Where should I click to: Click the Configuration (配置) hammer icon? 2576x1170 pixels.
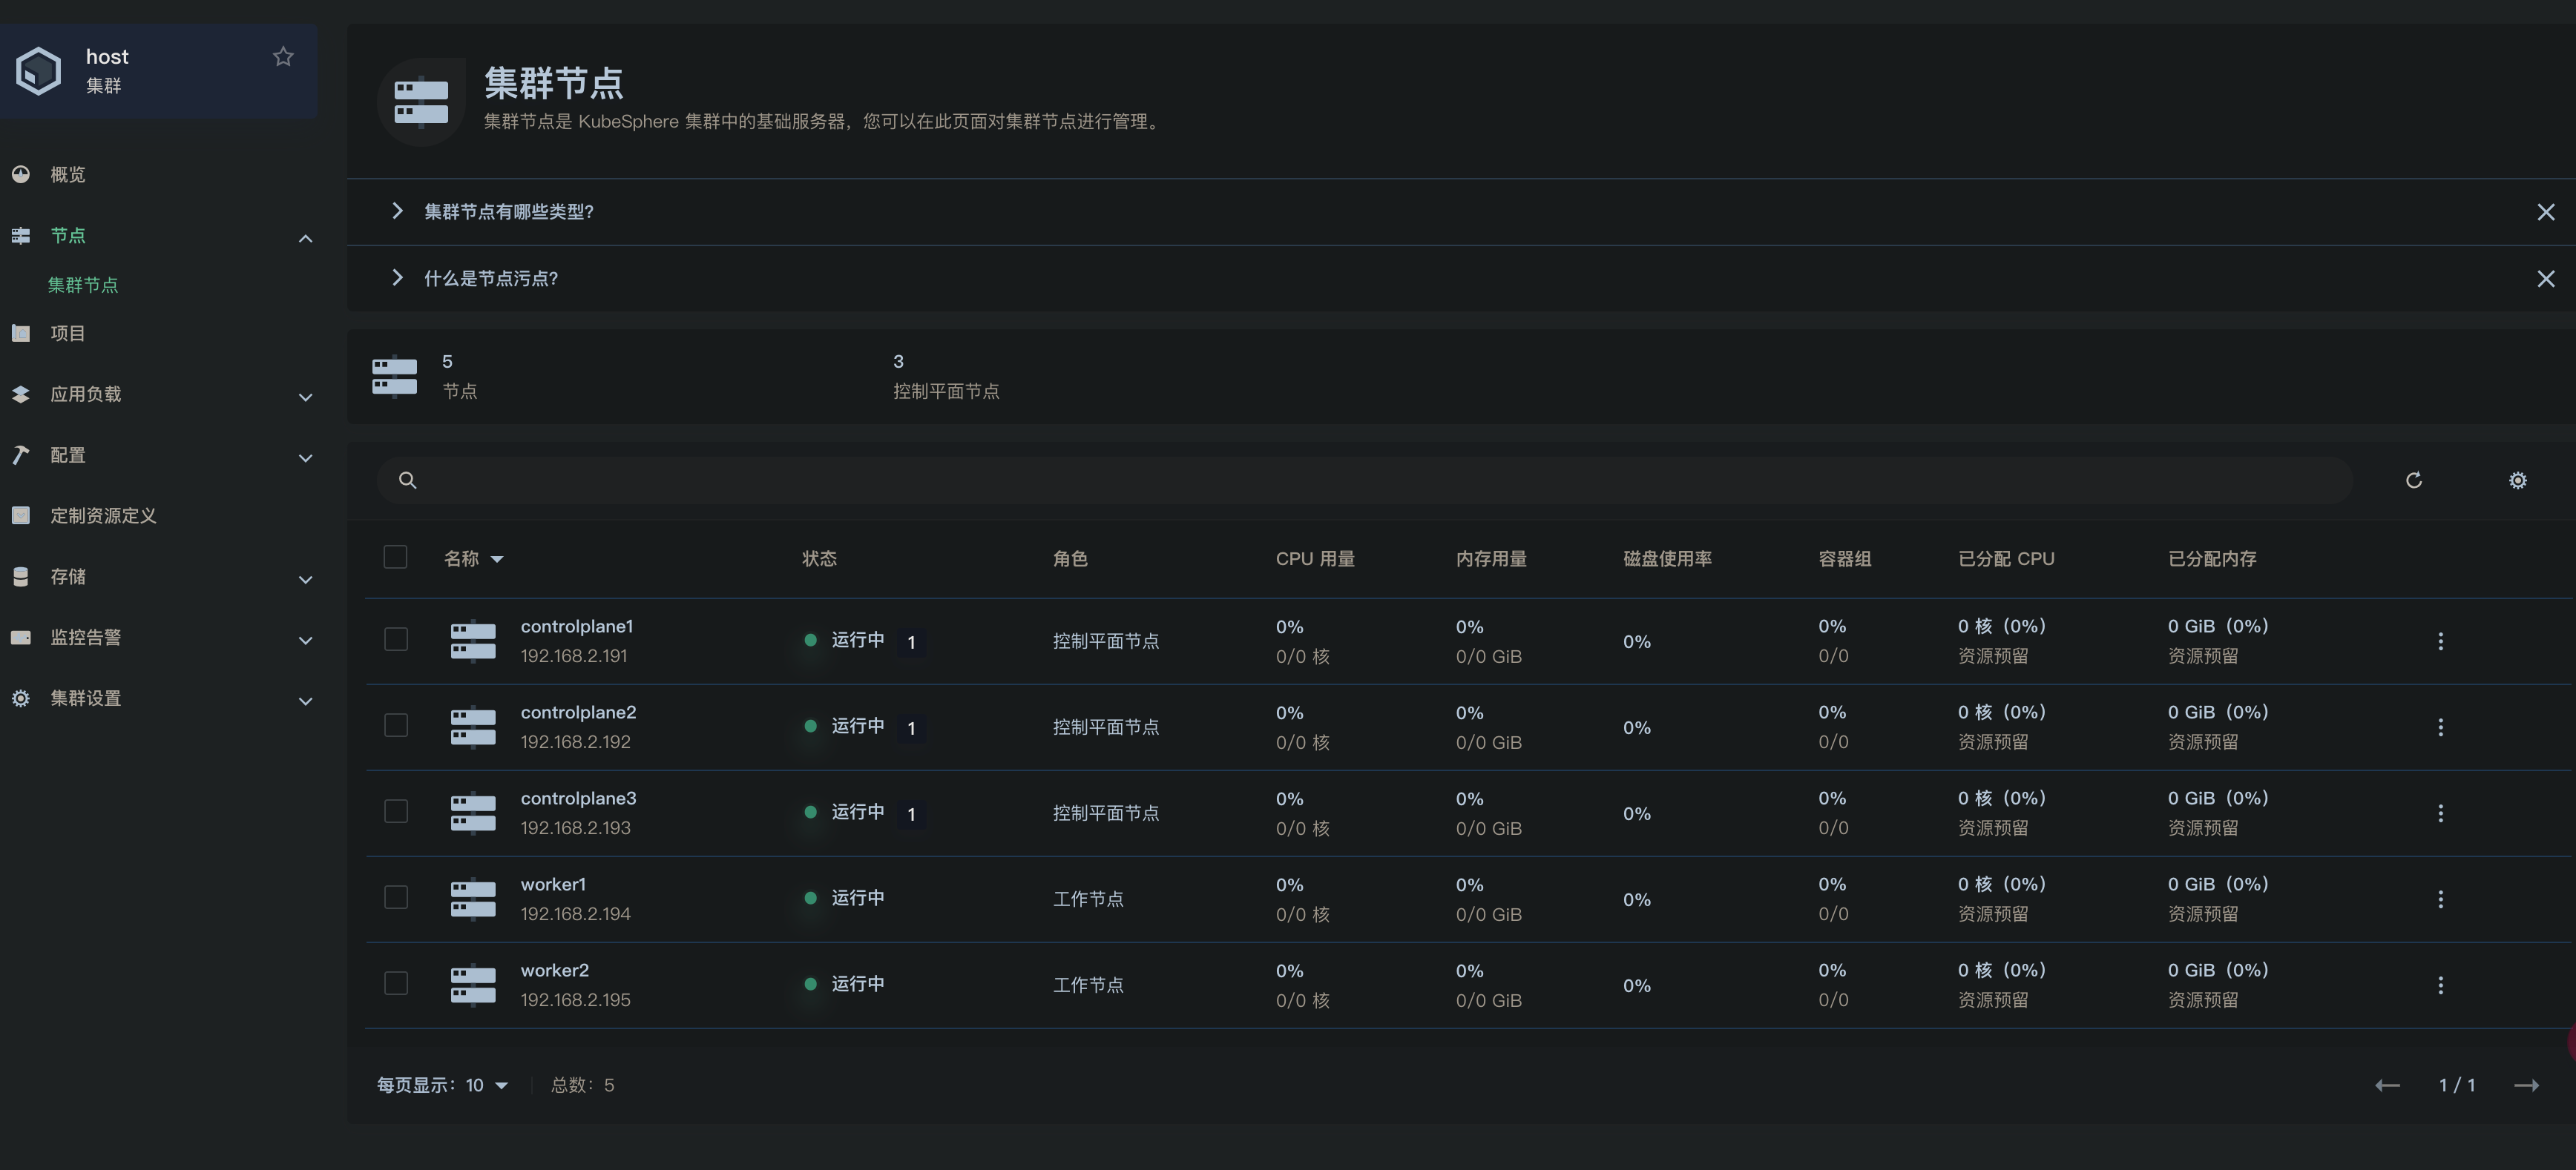21,455
